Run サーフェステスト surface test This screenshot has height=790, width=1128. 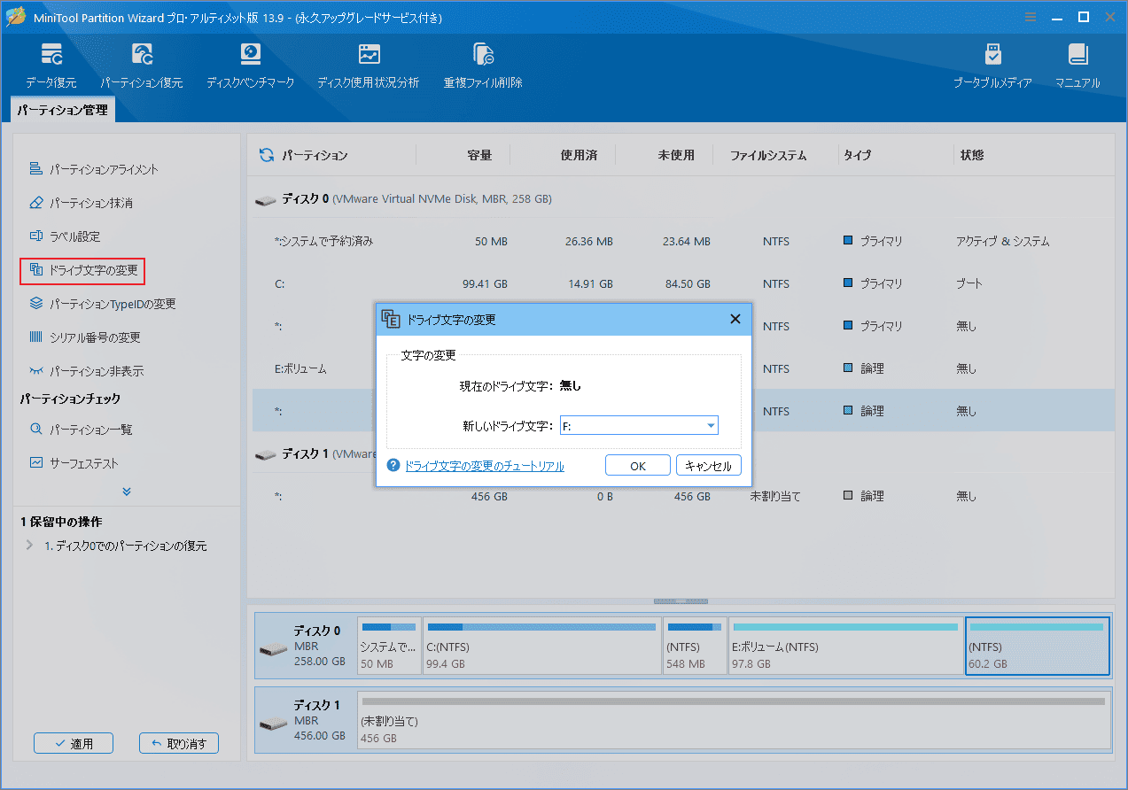pyautogui.click(x=74, y=463)
